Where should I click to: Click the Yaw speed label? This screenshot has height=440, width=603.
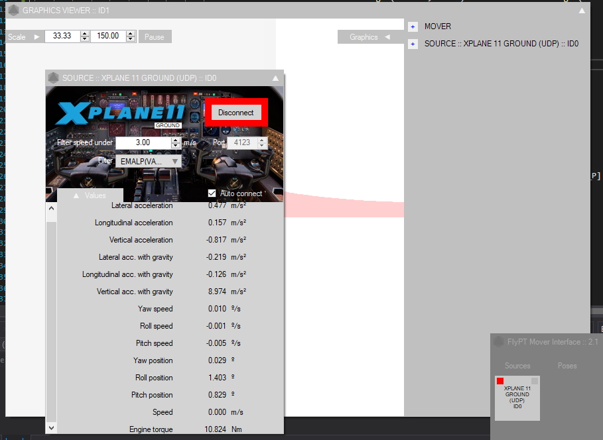tap(155, 309)
